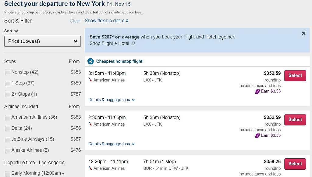This screenshot has width=312, height=177.
Task: Enable the Delta airline filter
Action: point(7,128)
